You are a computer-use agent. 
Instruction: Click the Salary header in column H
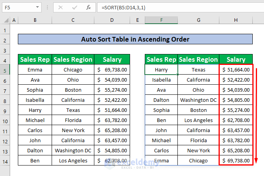click(x=236, y=59)
